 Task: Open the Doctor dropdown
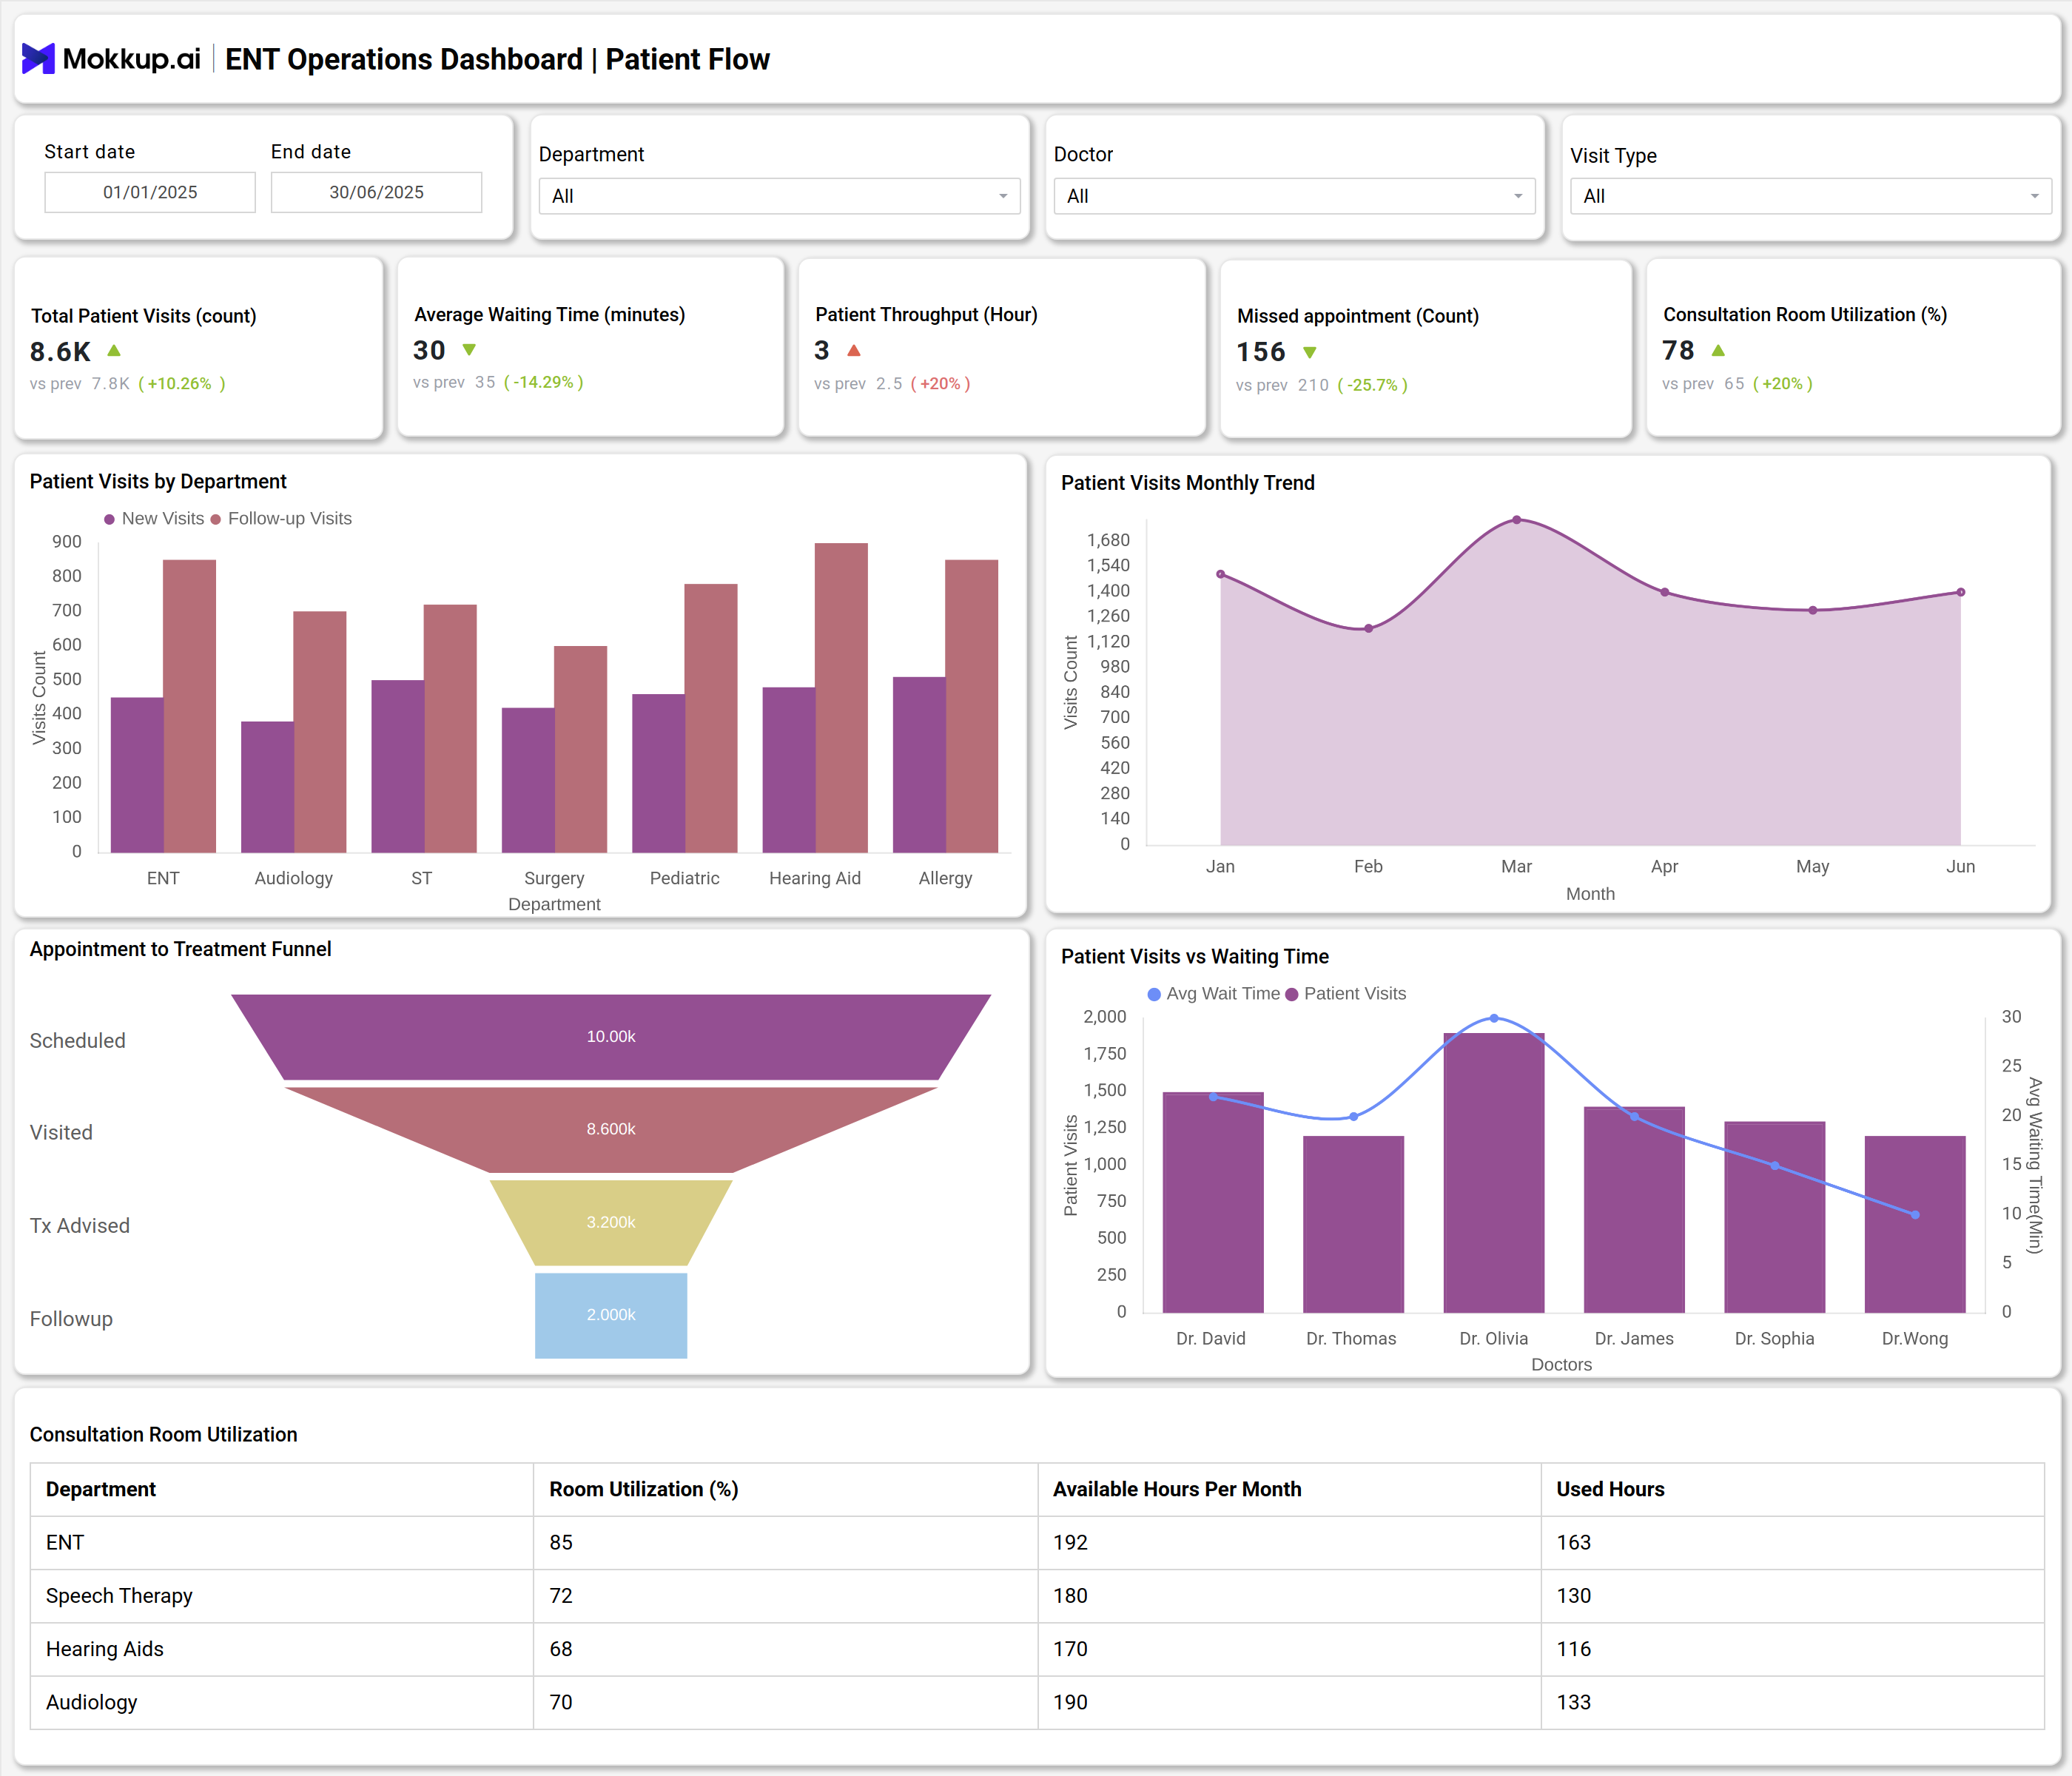(x=1294, y=196)
